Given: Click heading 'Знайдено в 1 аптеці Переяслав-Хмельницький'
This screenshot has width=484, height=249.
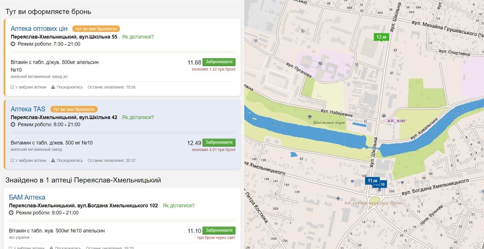Looking at the screenshot, I should 83,180.
